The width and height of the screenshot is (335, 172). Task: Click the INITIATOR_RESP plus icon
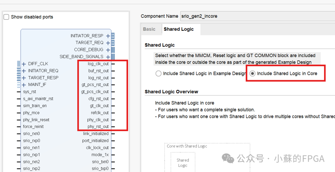pos(108,36)
